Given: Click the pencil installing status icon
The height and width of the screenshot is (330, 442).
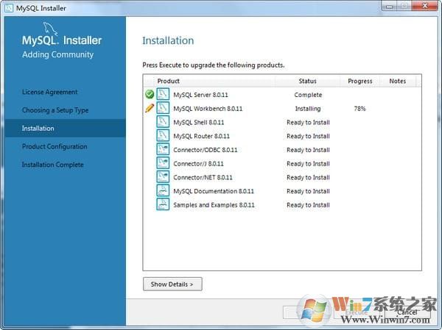Looking at the screenshot, I should click(150, 109).
